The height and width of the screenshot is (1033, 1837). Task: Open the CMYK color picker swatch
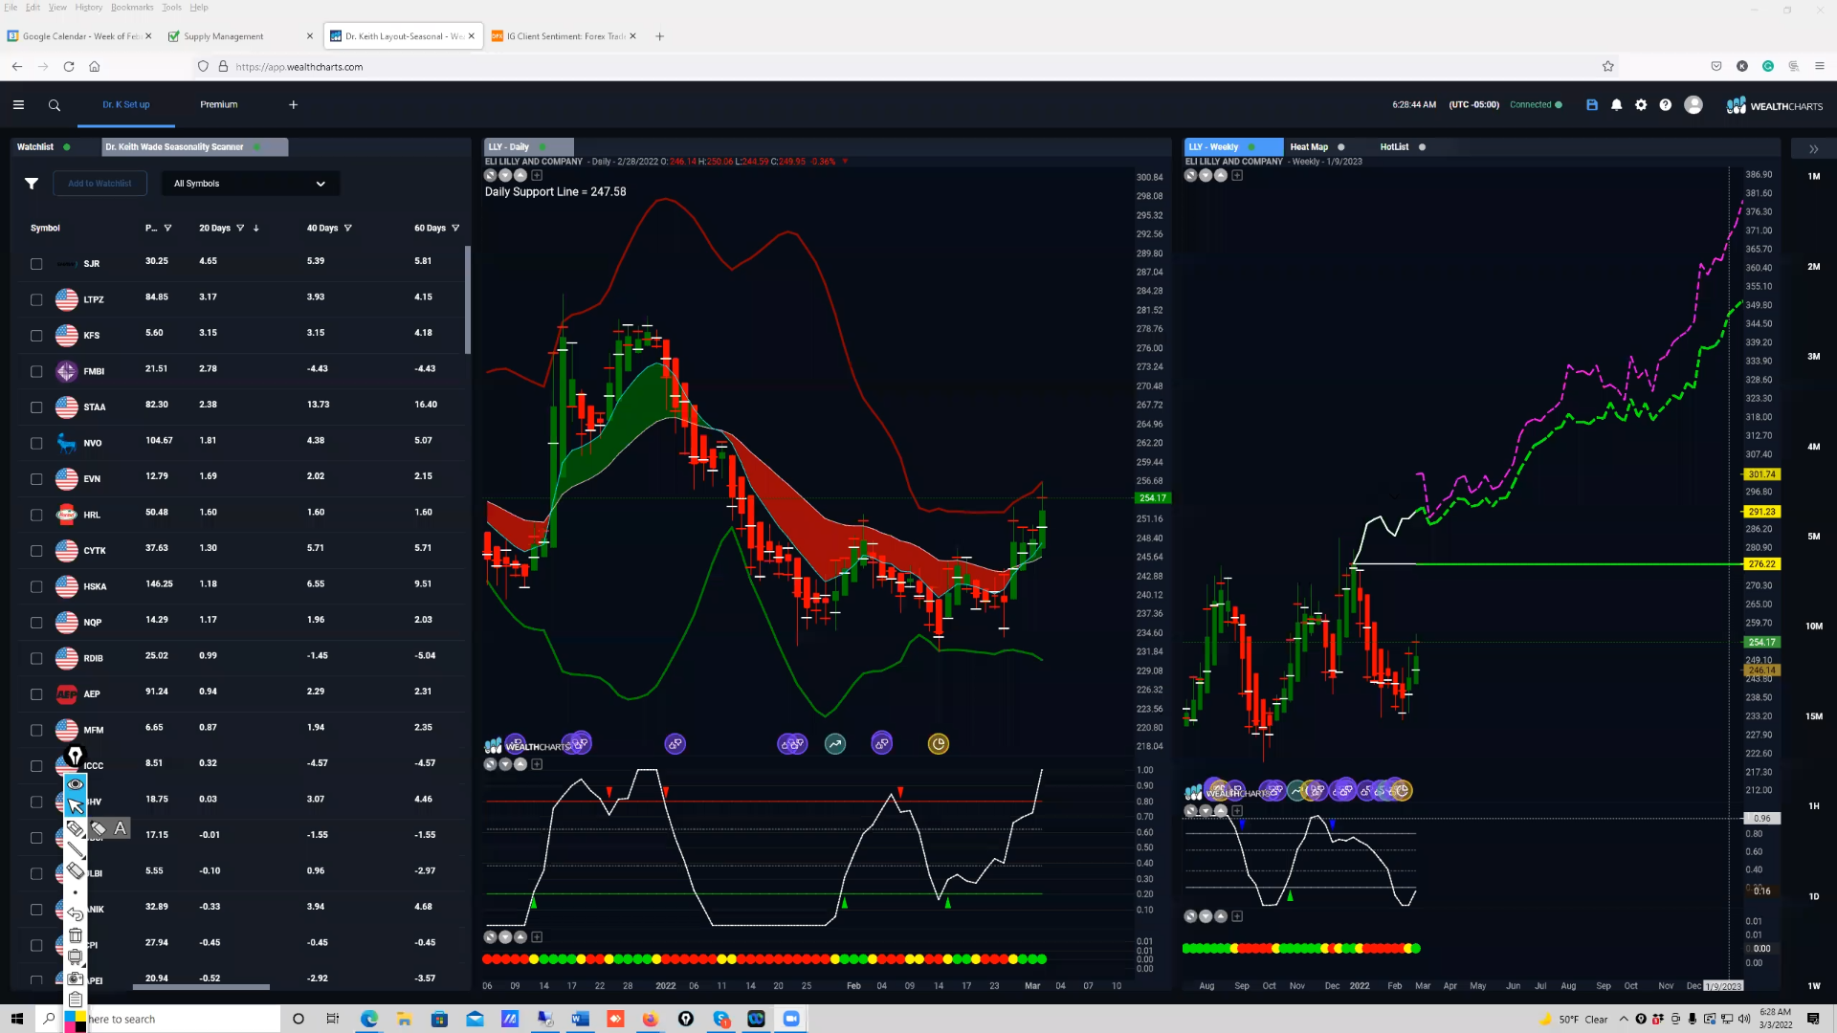[76, 1020]
